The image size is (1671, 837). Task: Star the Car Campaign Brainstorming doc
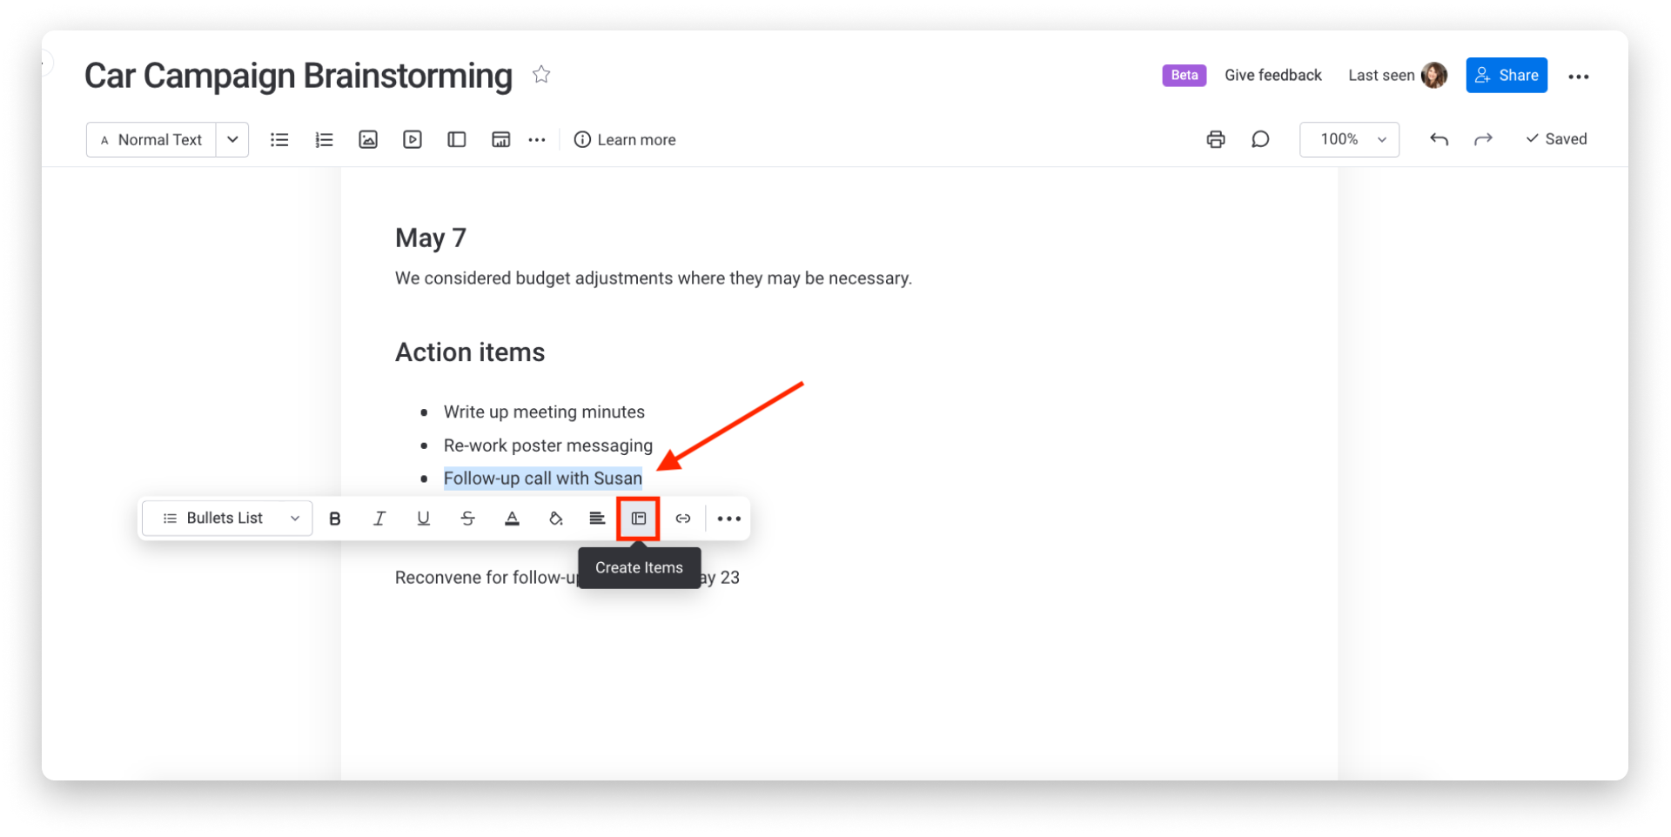coord(541,75)
